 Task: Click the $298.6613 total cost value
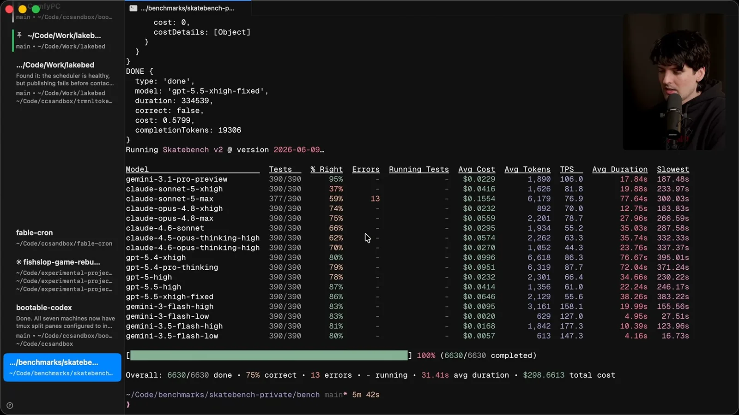coord(544,375)
